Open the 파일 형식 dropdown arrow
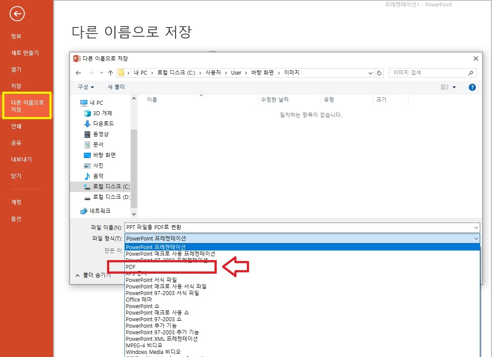 point(476,238)
